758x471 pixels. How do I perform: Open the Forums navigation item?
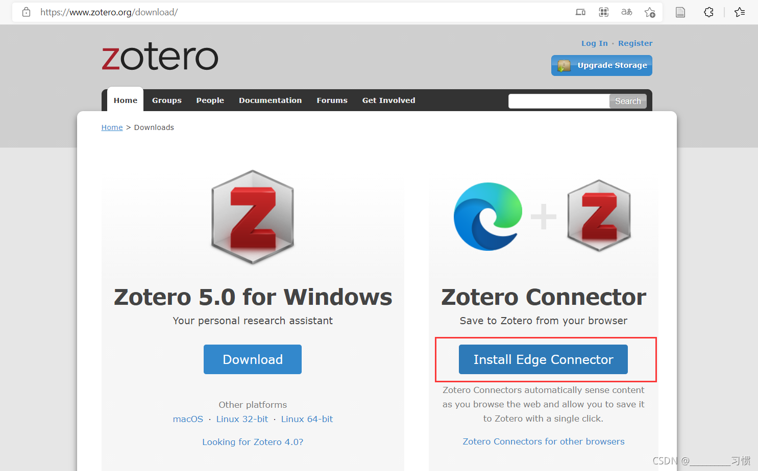click(332, 100)
